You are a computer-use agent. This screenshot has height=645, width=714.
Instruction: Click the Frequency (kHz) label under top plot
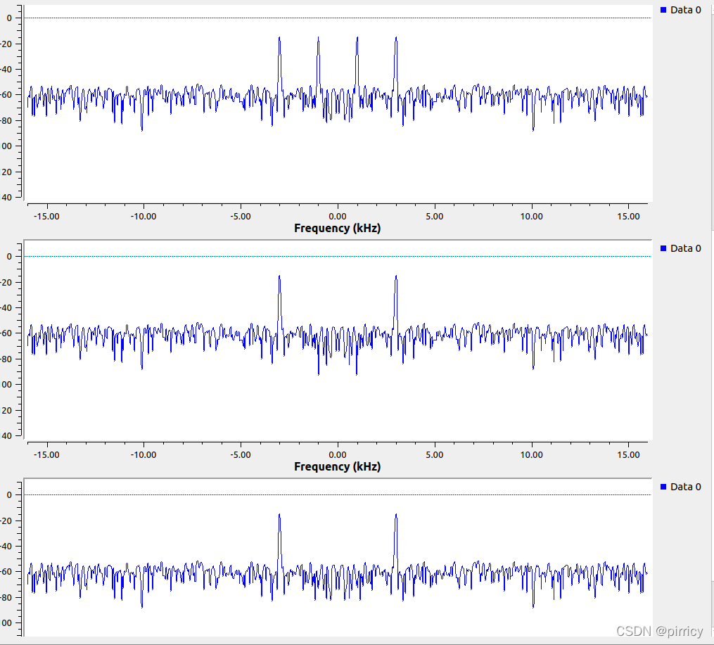(337, 229)
